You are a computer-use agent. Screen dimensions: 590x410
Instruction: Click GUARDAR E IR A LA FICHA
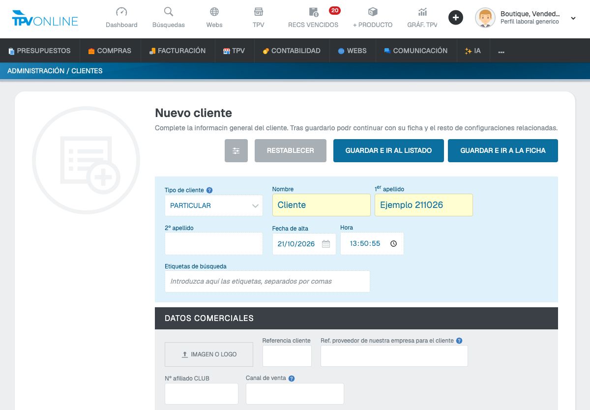coord(503,150)
